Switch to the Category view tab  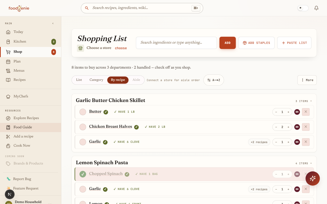click(96, 80)
